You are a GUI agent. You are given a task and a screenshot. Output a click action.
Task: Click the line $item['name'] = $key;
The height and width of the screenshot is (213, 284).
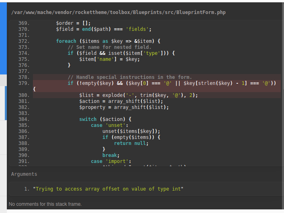[x=109, y=59]
